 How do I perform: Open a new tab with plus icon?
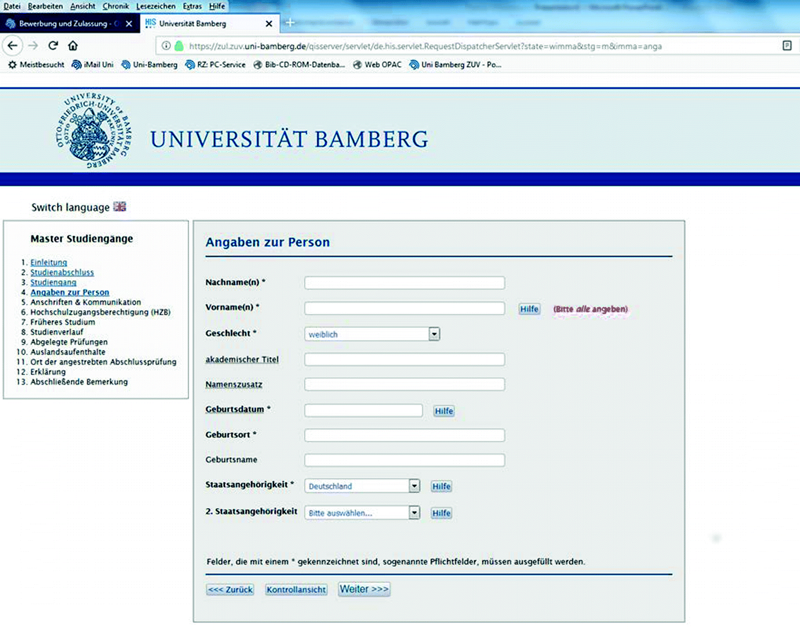(x=290, y=23)
